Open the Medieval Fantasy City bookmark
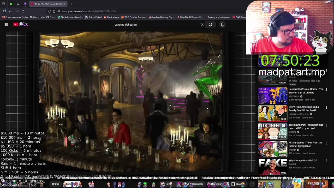This screenshot has height=188, width=334. click(x=162, y=17)
